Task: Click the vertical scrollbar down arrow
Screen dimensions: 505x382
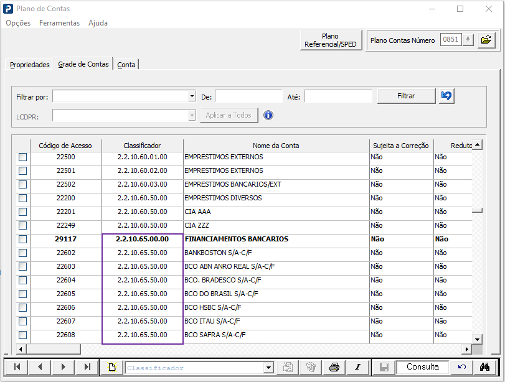Action: tap(477, 339)
